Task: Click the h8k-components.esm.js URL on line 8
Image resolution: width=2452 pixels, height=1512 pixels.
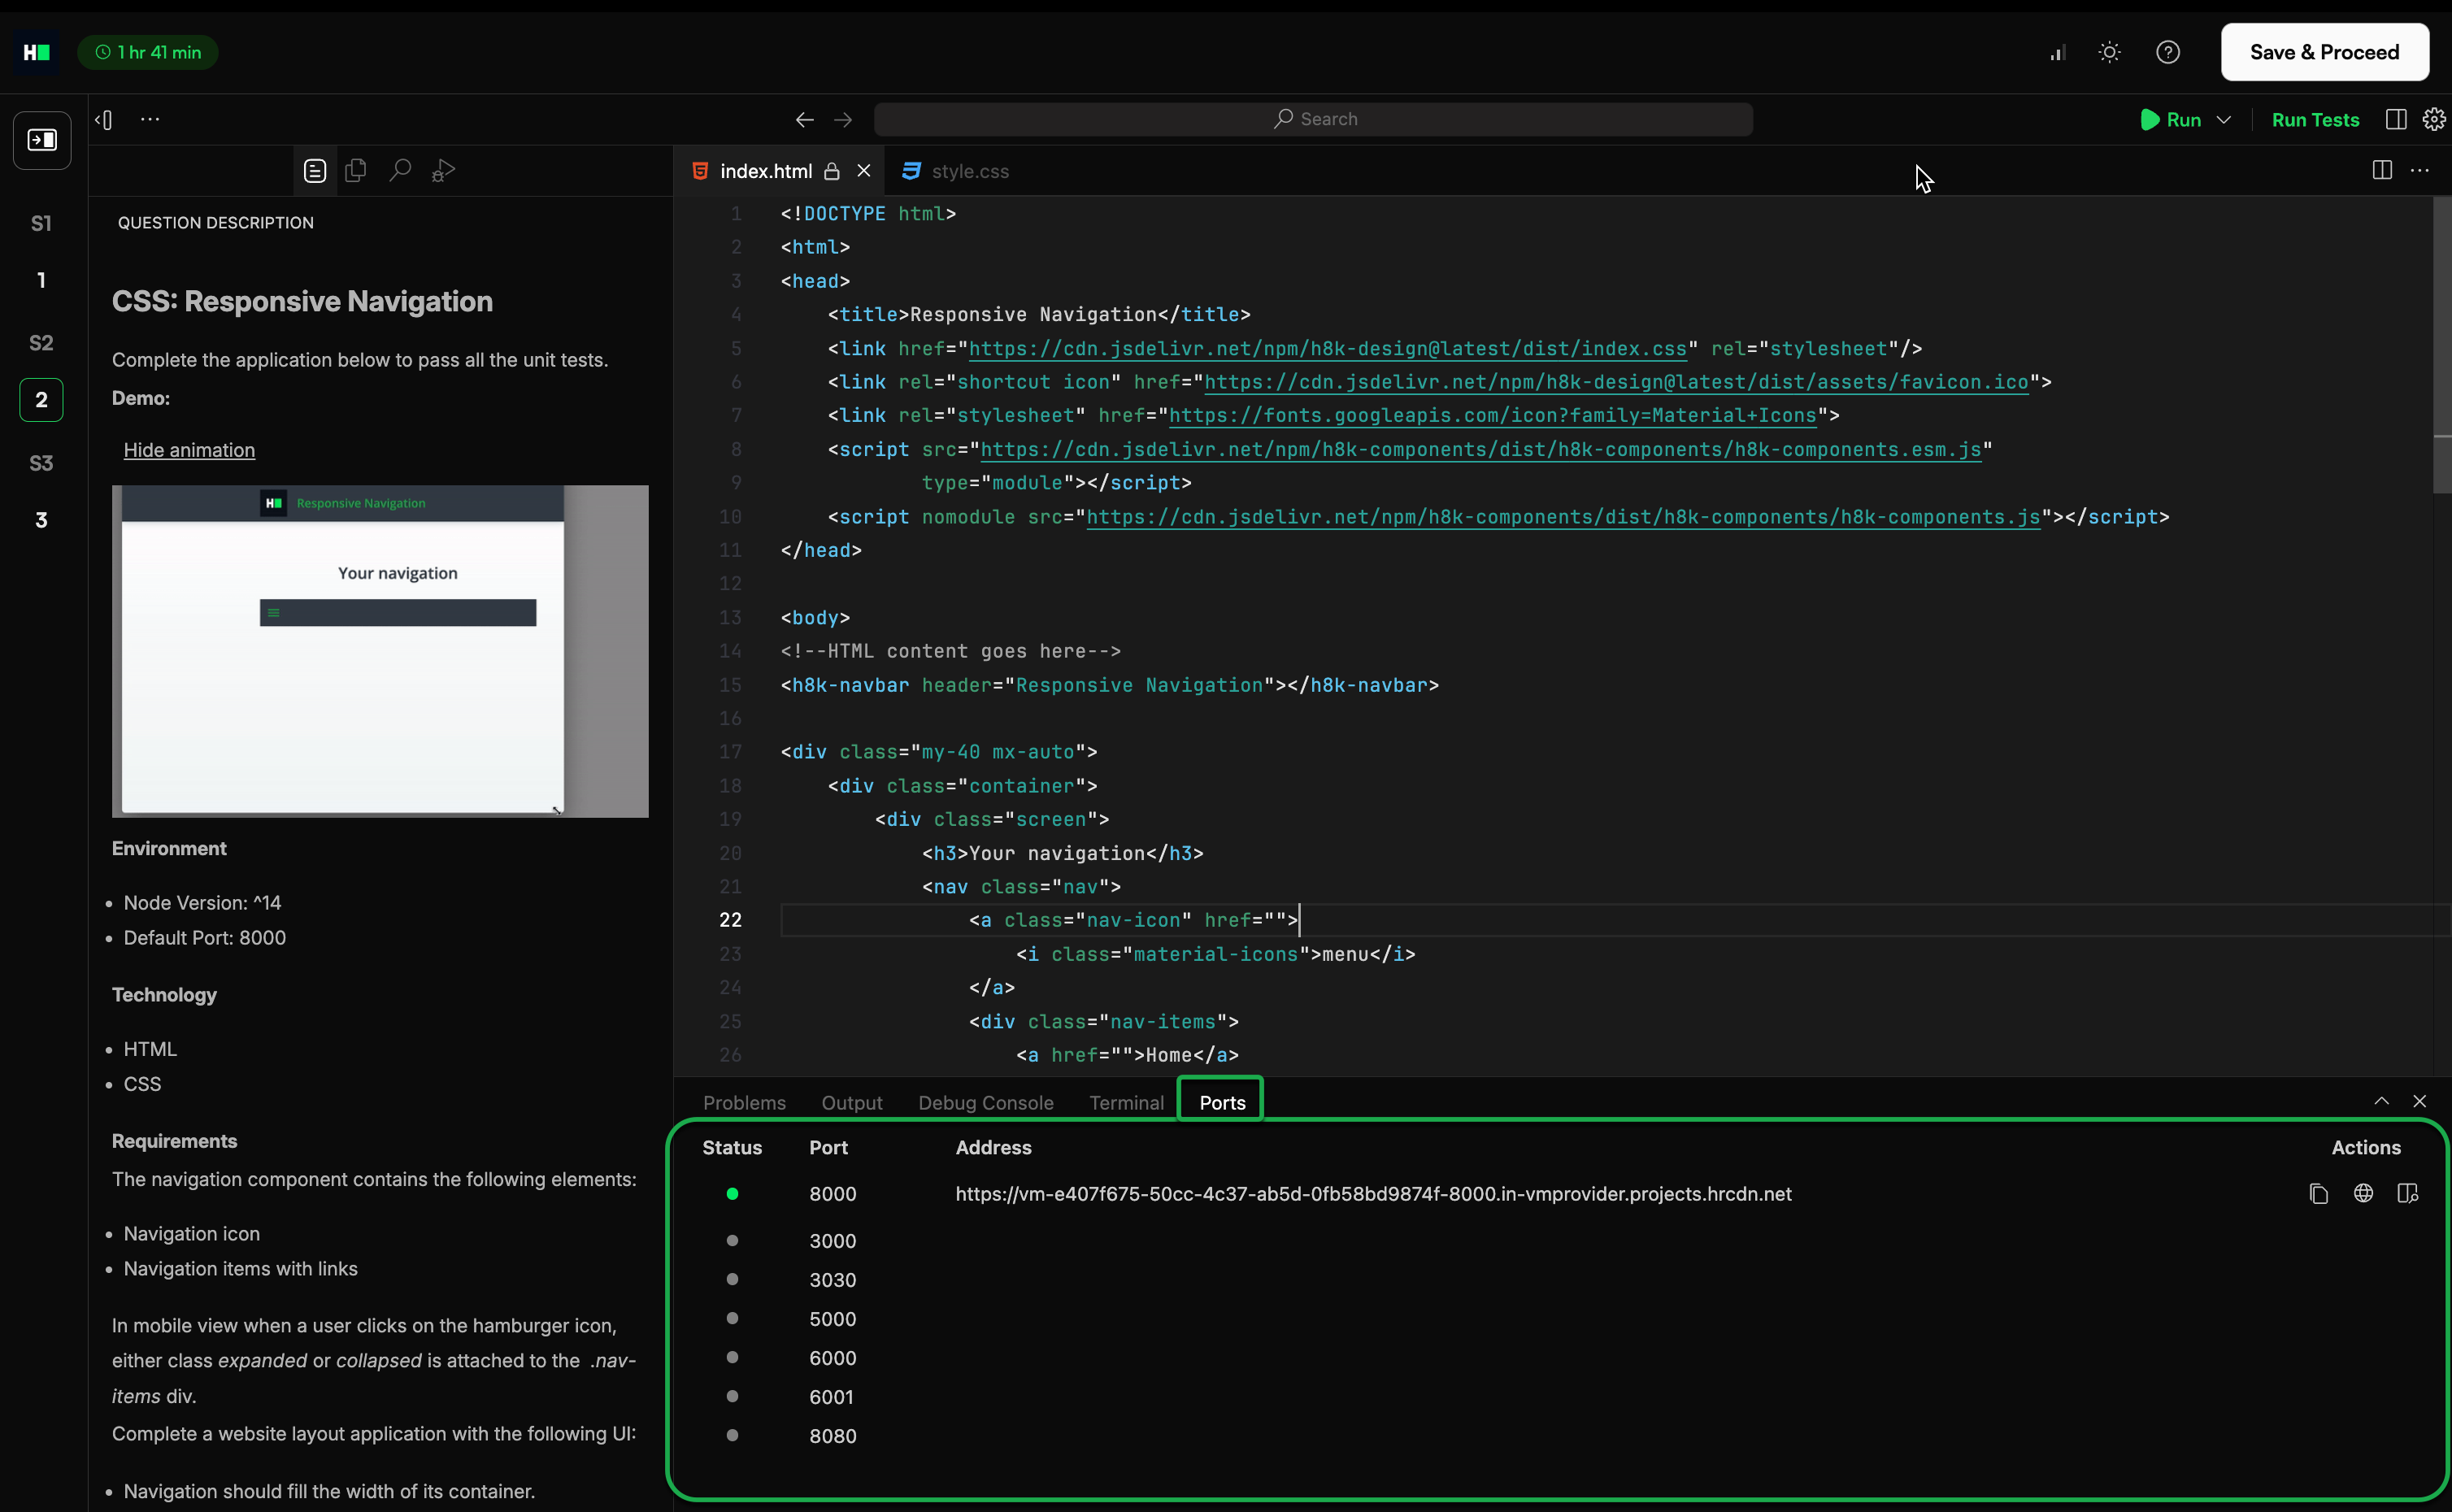Action: (x=1481, y=450)
